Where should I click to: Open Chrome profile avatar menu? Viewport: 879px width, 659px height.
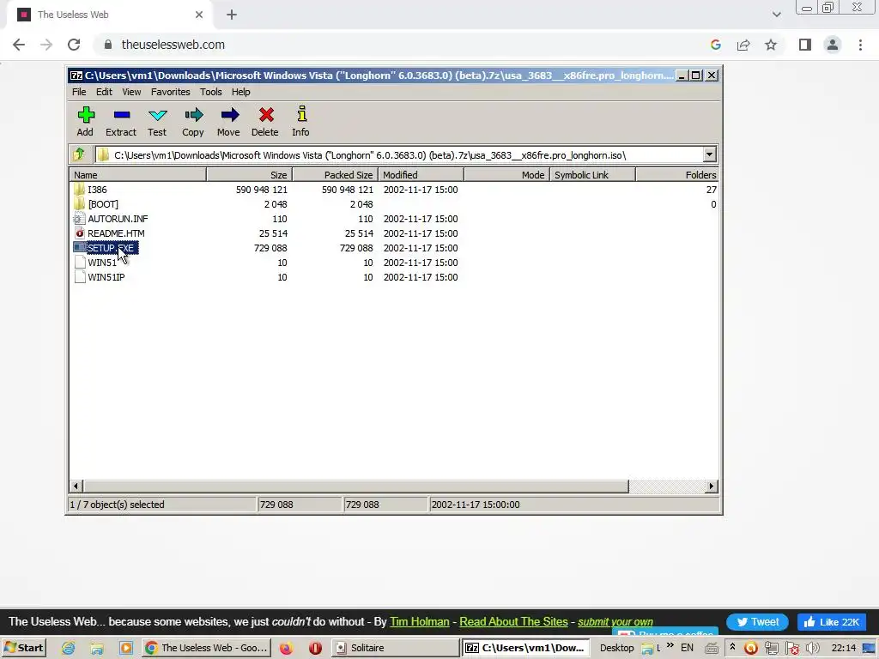(x=833, y=45)
